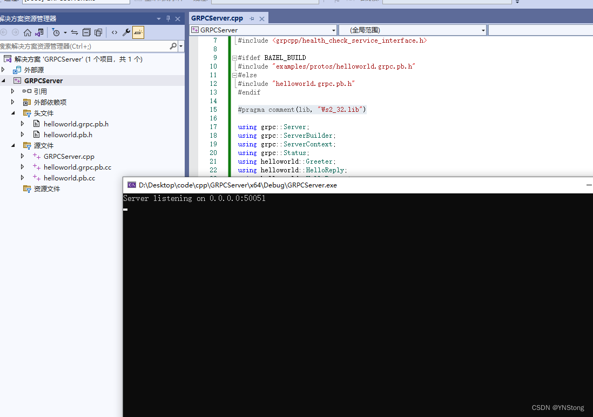Open the GRPCServer project scope dropdown
The width and height of the screenshot is (593, 417).
coord(334,30)
